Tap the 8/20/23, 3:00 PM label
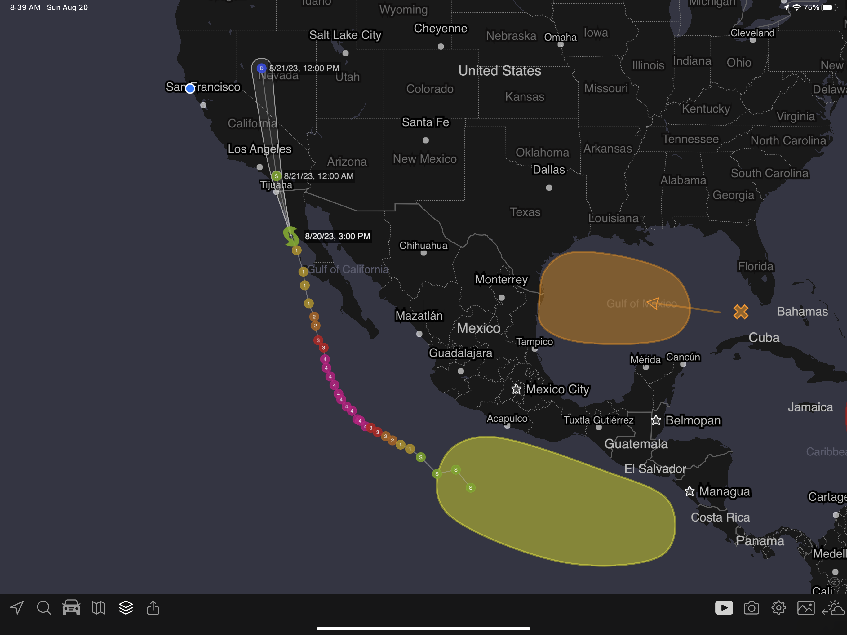The height and width of the screenshot is (635, 847). click(337, 236)
